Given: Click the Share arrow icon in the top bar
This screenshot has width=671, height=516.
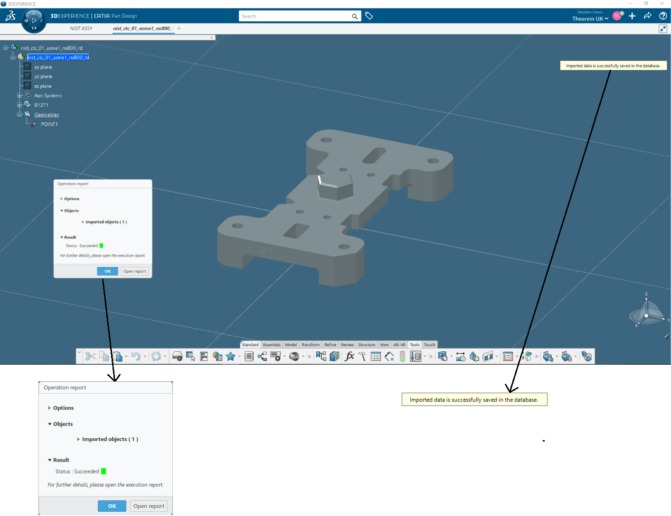Looking at the screenshot, I should [x=648, y=16].
